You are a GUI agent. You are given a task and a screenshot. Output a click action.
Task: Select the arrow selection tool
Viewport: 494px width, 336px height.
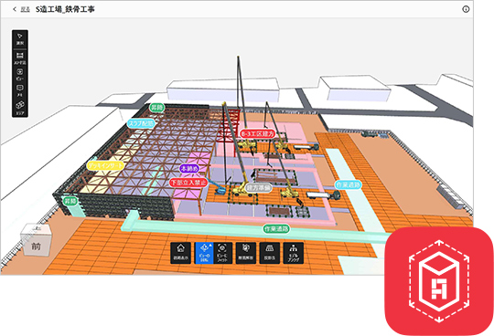pos(20,38)
